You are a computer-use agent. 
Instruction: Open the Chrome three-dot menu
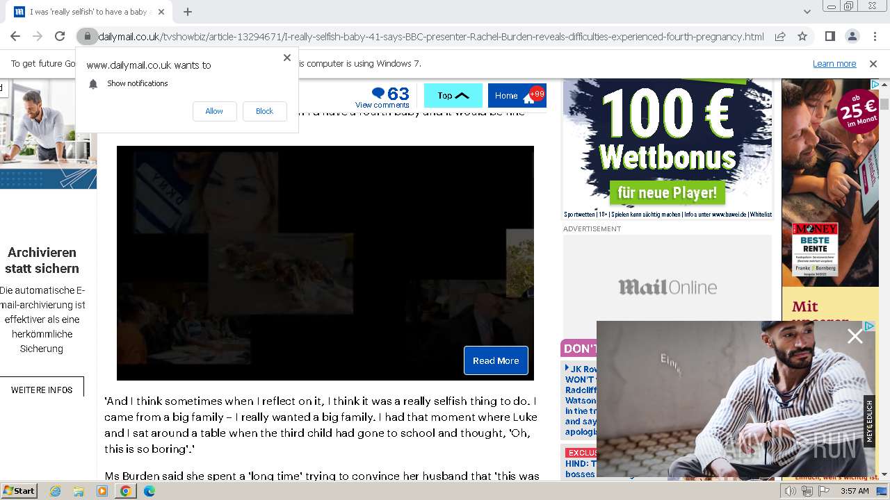pyautogui.click(x=874, y=37)
